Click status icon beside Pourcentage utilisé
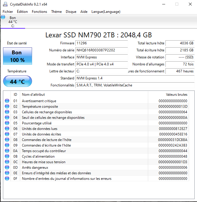The width and height of the screenshot is (197, 202). click(x=7, y=123)
